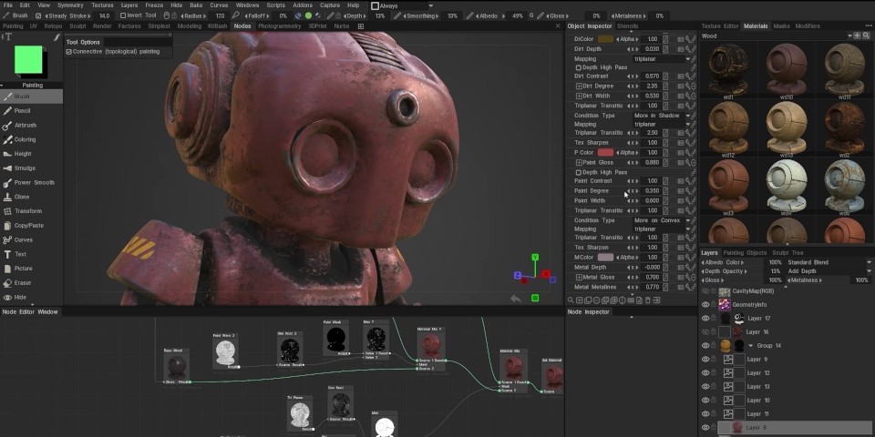The width and height of the screenshot is (875, 437).
Task: Open the Standard Blend mode dropdown
Action: (x=829, y=262)
